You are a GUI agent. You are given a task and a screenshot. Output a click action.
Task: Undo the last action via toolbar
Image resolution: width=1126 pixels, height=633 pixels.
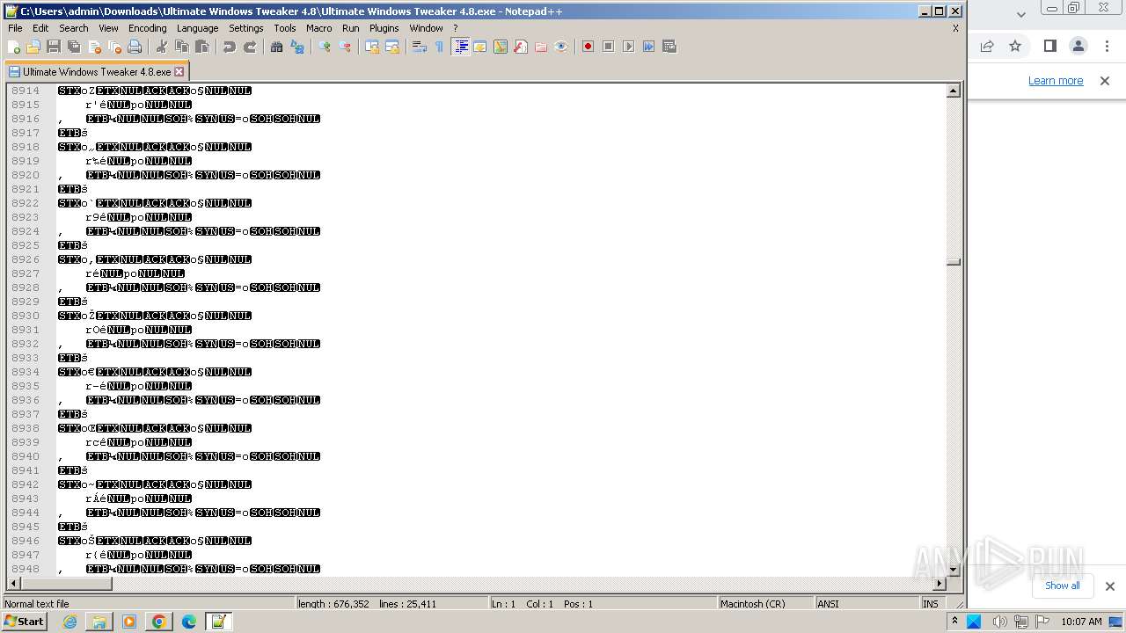point(230,47)
